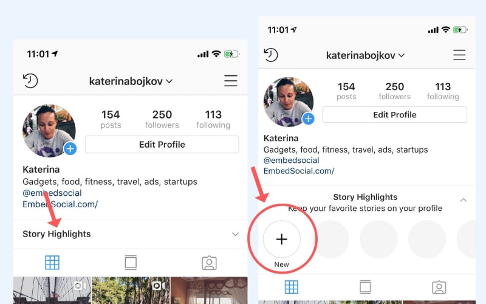The width and height of the screenshot is (486, 304).
Task: Open EmbedSocial.com/ link in right screenshot
Action: (x=299, y=171)
